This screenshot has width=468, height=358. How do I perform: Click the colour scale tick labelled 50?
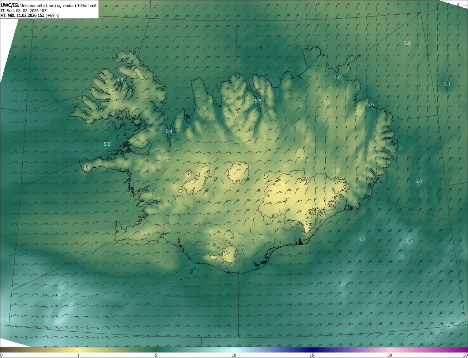[465, 355]
